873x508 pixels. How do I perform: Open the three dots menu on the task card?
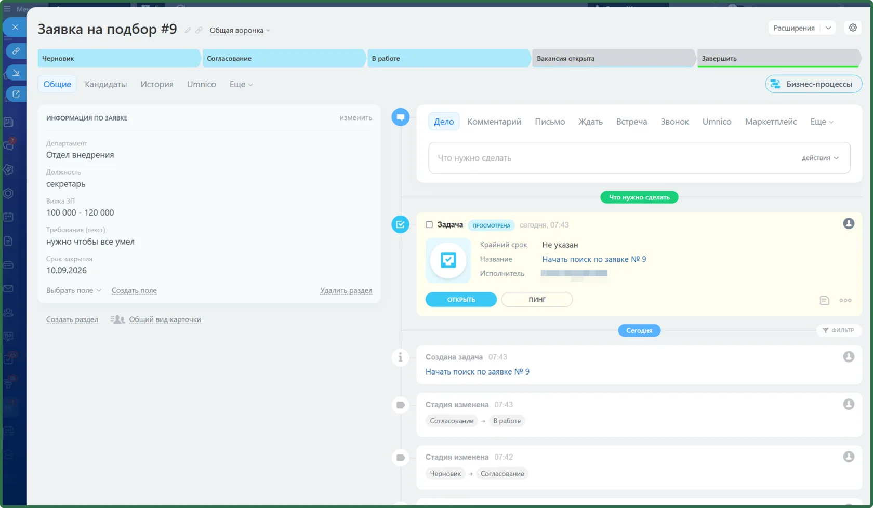point(845,300)
